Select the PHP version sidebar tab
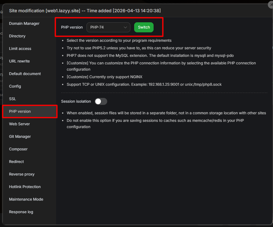 pyautogui.click(x=20, y=111)
